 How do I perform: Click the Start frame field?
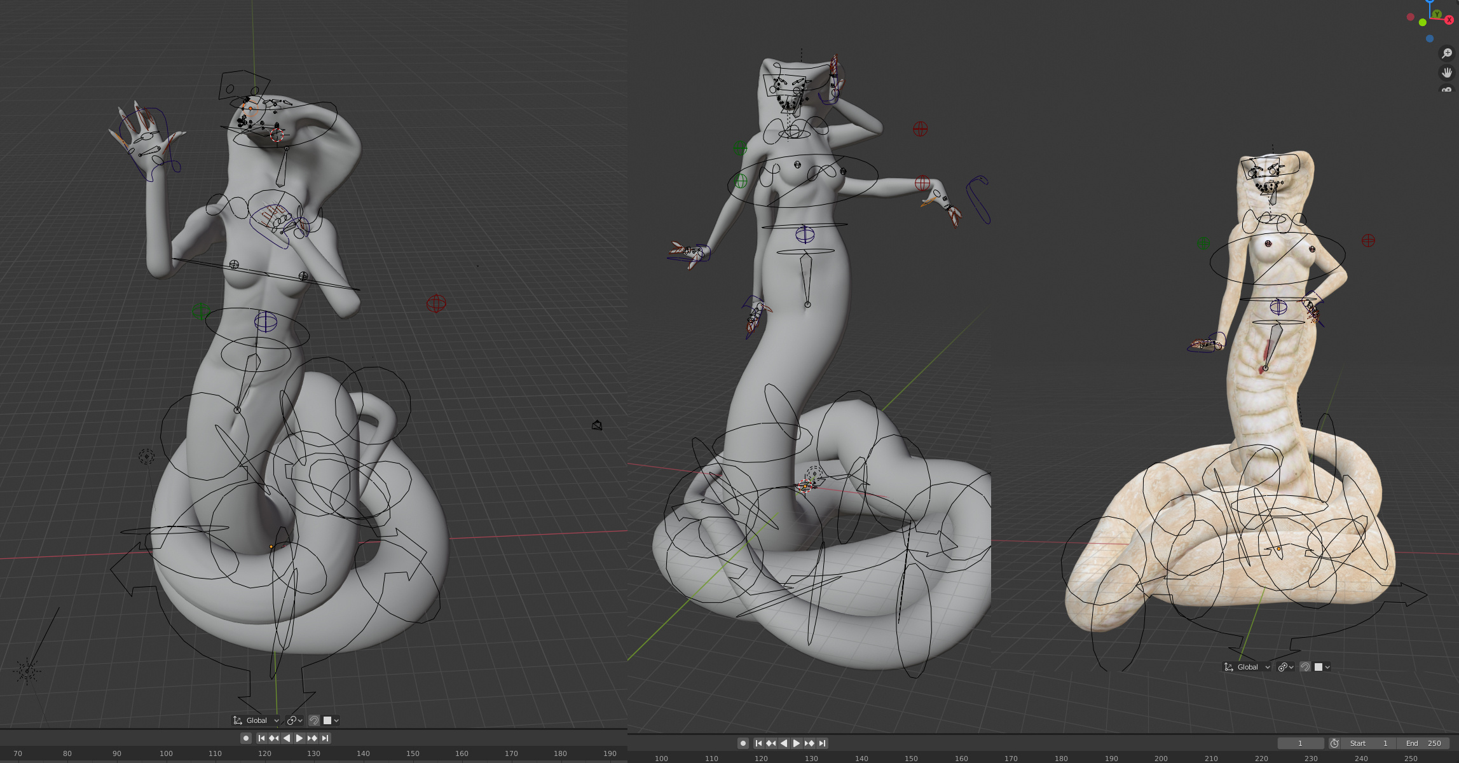(1368, 743)
